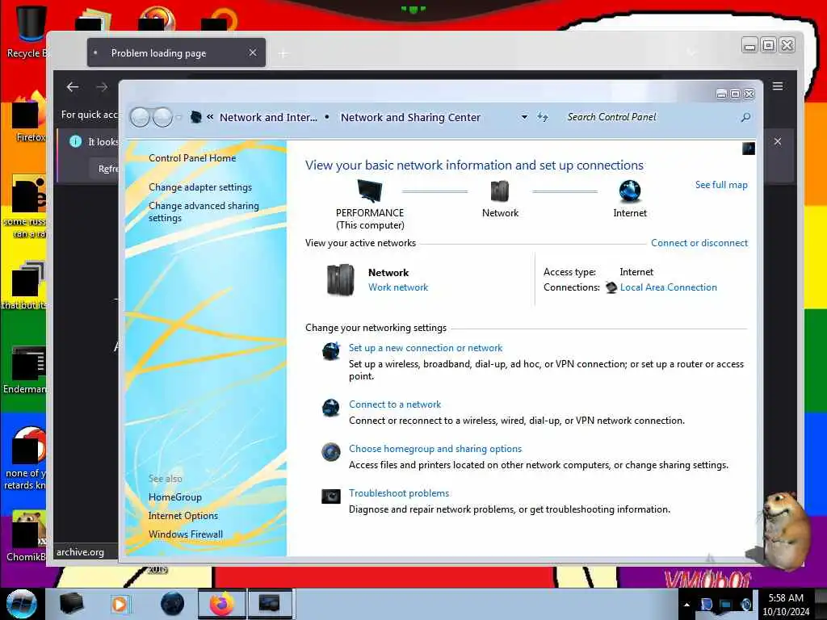Click the Troubleshoot problems icon
Screen dimensions: 827x620
tap(330, 496)
